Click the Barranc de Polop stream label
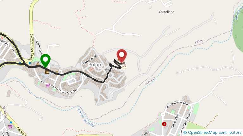Viewport: 243px width, 136px height. pos(86,118)
